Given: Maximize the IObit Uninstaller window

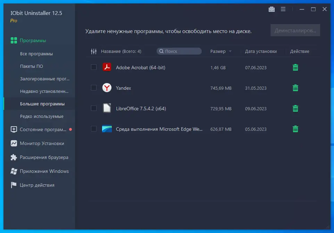Looking at the screenshot, I should point(313,9).
